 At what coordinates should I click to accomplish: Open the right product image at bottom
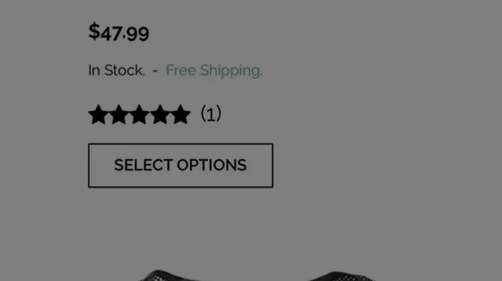(343, 276)
